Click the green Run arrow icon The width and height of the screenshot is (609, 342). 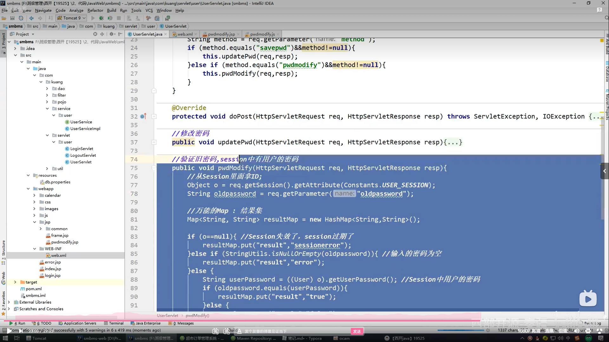93,18
